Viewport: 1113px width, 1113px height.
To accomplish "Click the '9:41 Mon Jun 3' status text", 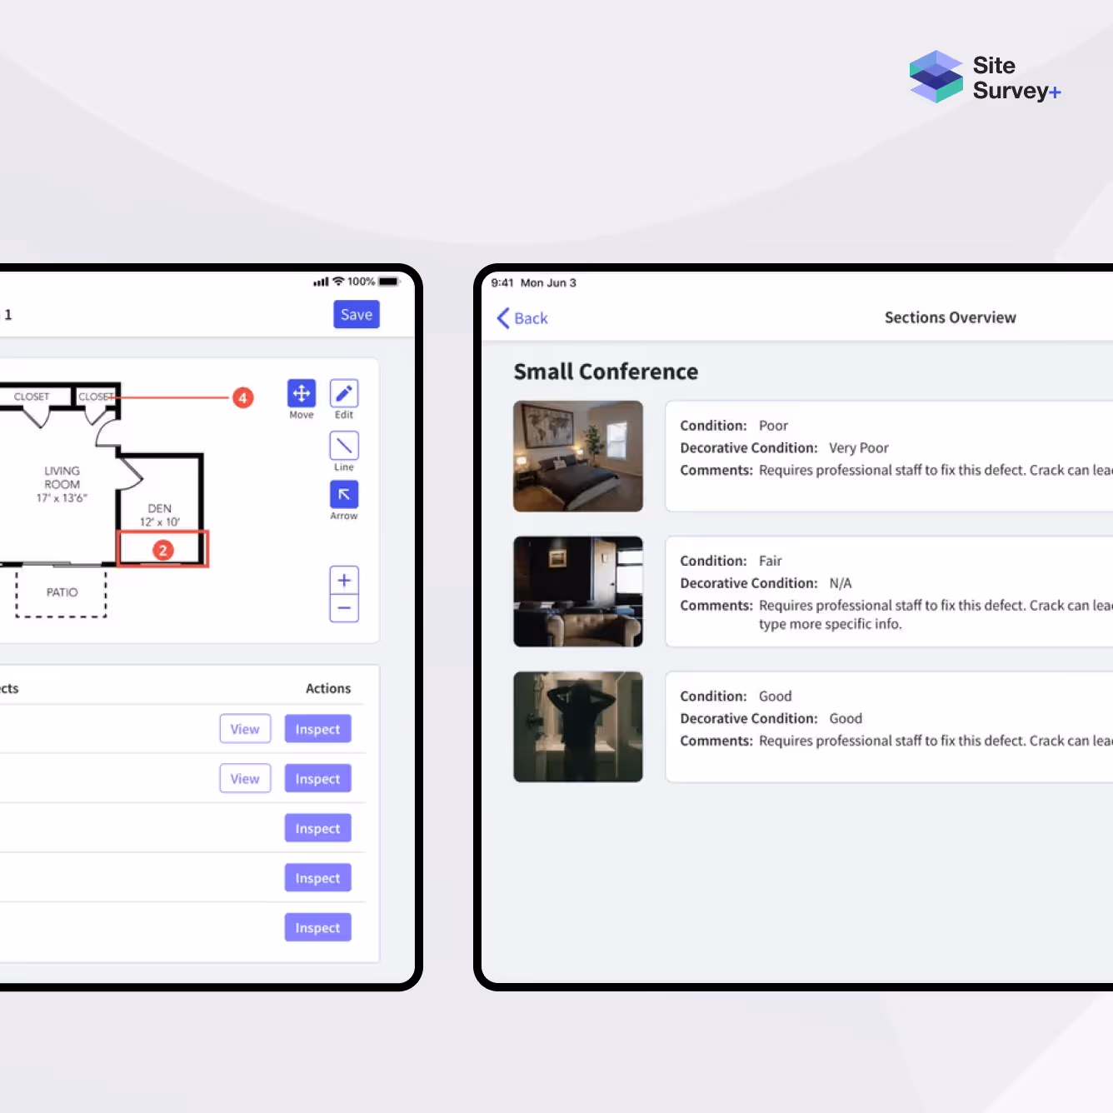I will [x=533, y=283].
